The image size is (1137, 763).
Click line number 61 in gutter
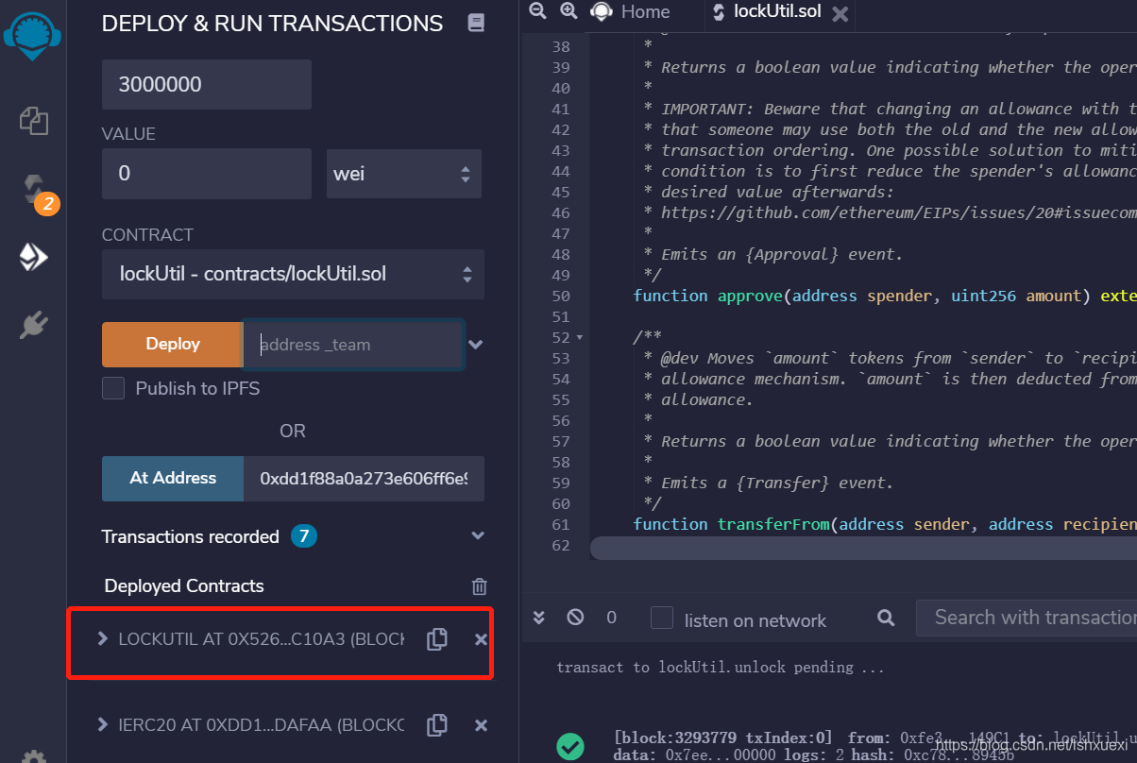tap(559, 524)
